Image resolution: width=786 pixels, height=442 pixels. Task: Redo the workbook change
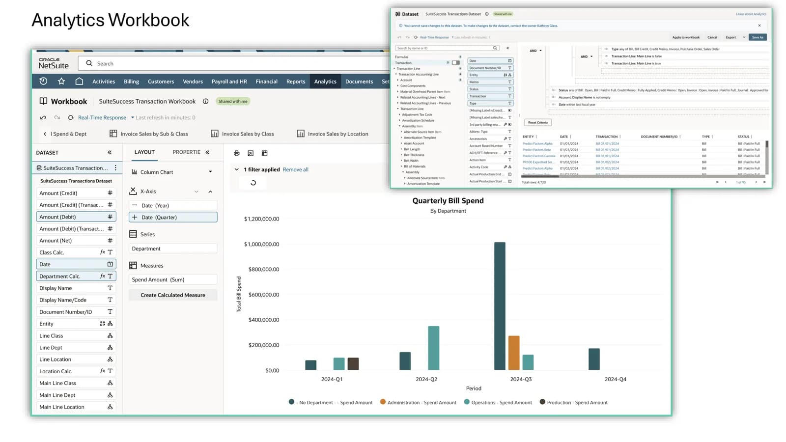pos(57,117)
